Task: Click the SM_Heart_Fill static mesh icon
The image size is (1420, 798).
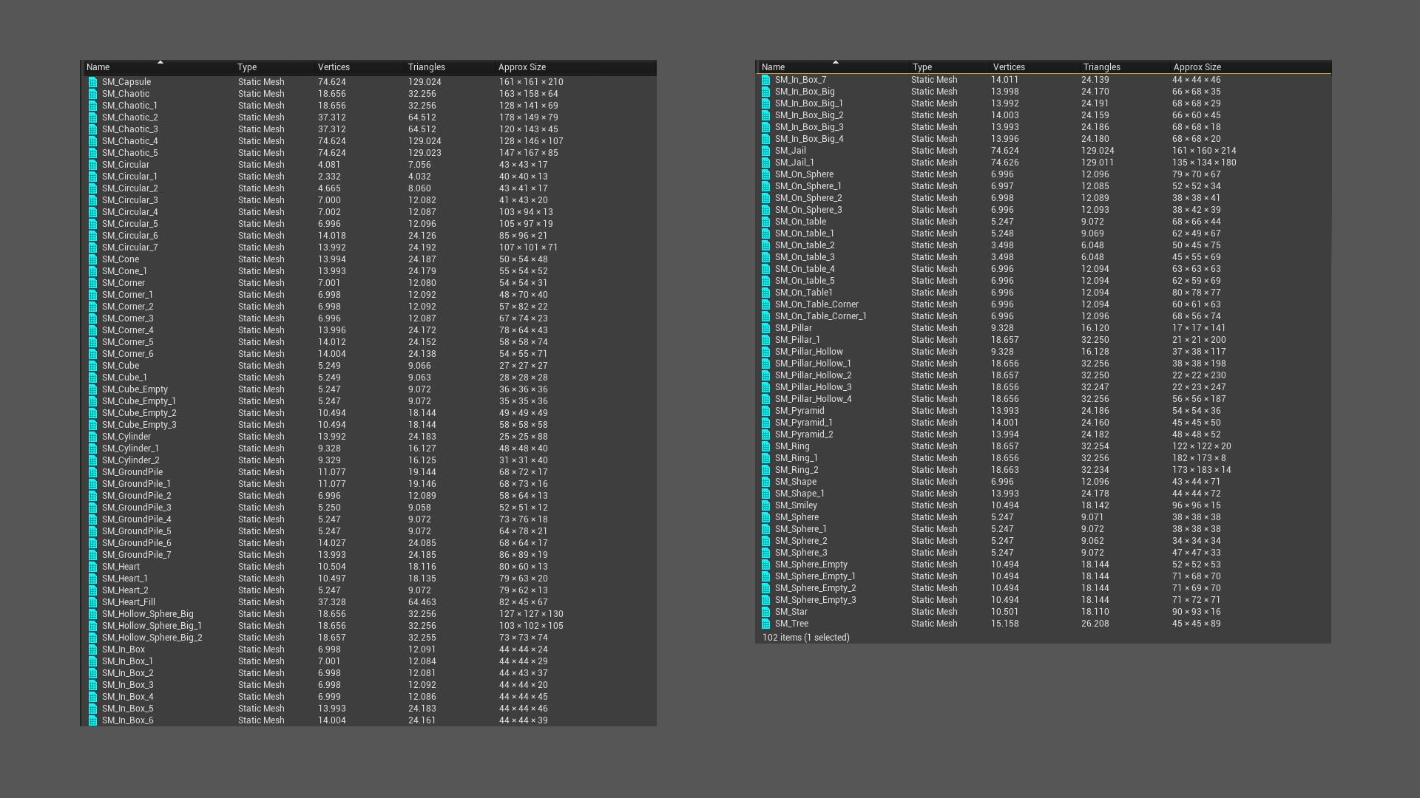Action: point(93,601)
